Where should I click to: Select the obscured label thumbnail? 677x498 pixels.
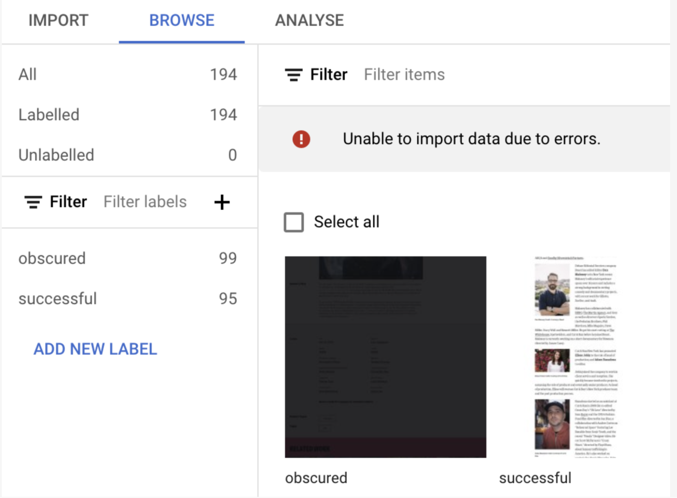(x=385, y=357)
